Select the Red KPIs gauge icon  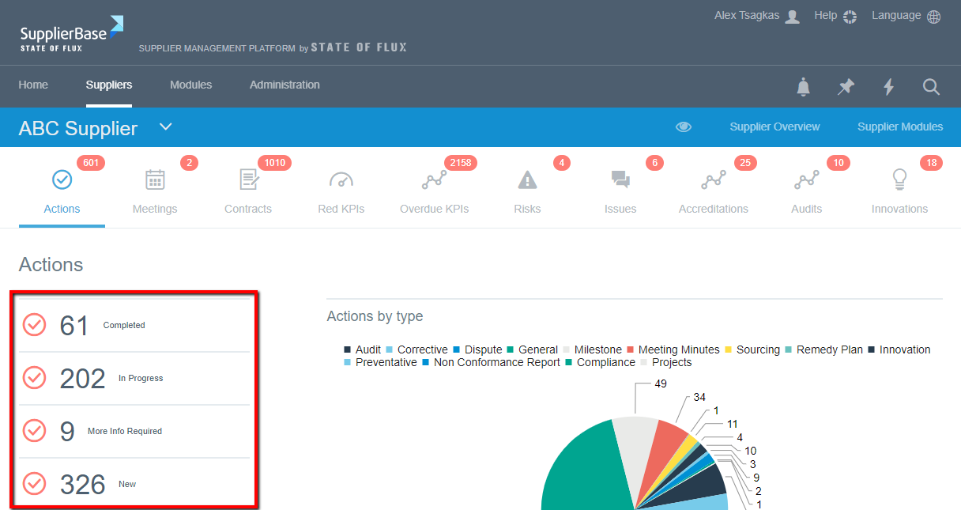[x=341, y=181]
